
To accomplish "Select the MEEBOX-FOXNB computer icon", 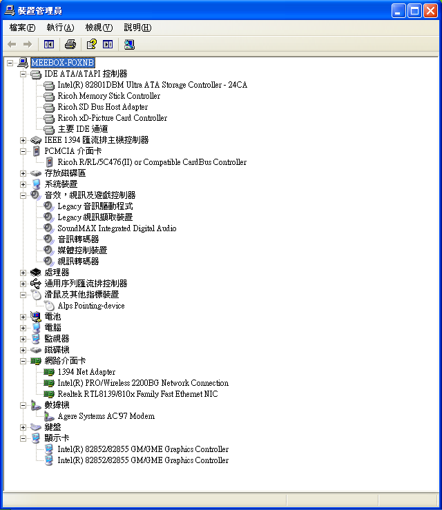I will pos(23,62).
